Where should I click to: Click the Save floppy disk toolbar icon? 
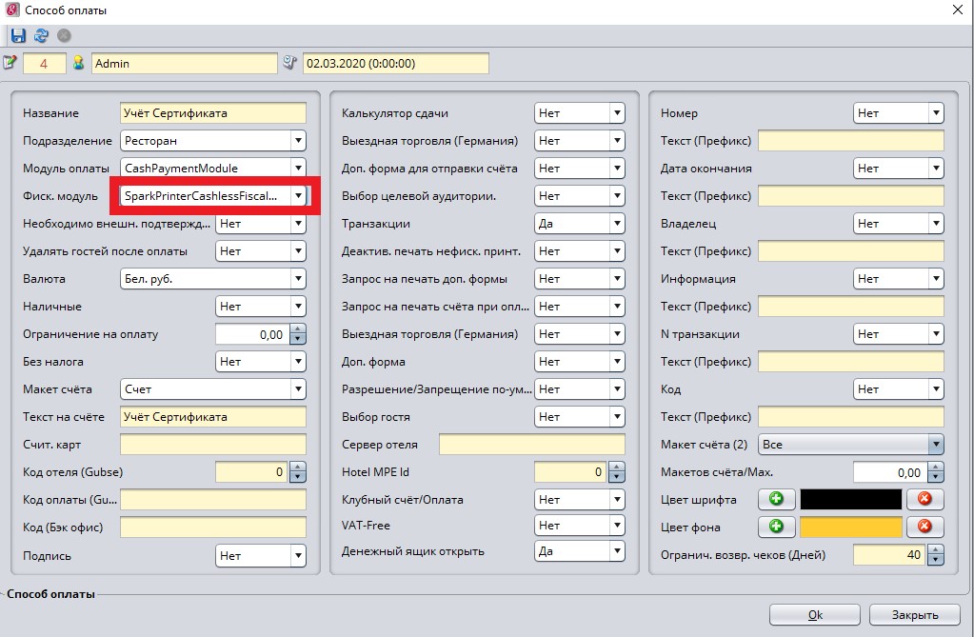click(x=18, y=36)
